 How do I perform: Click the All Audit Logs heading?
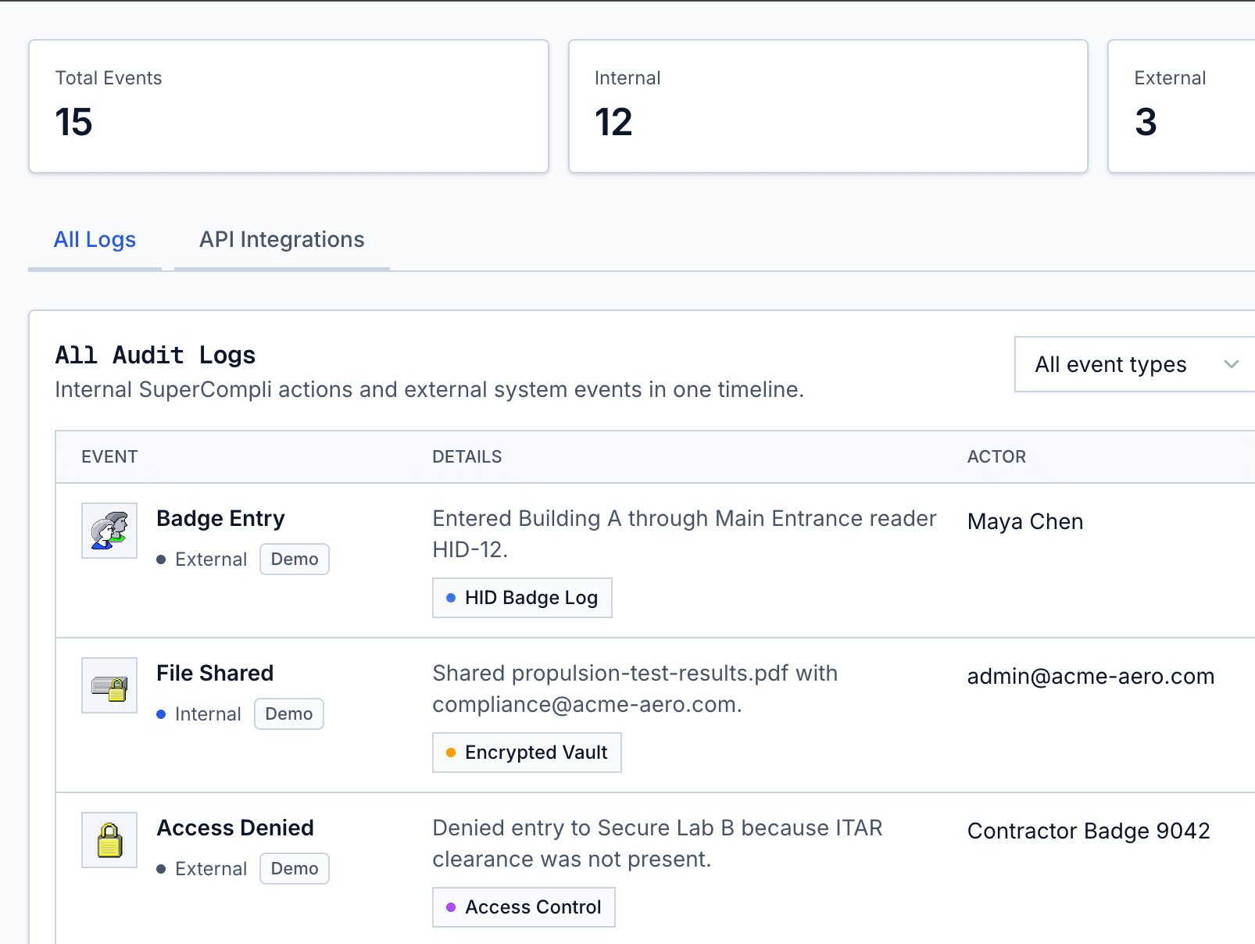point(156,356)
